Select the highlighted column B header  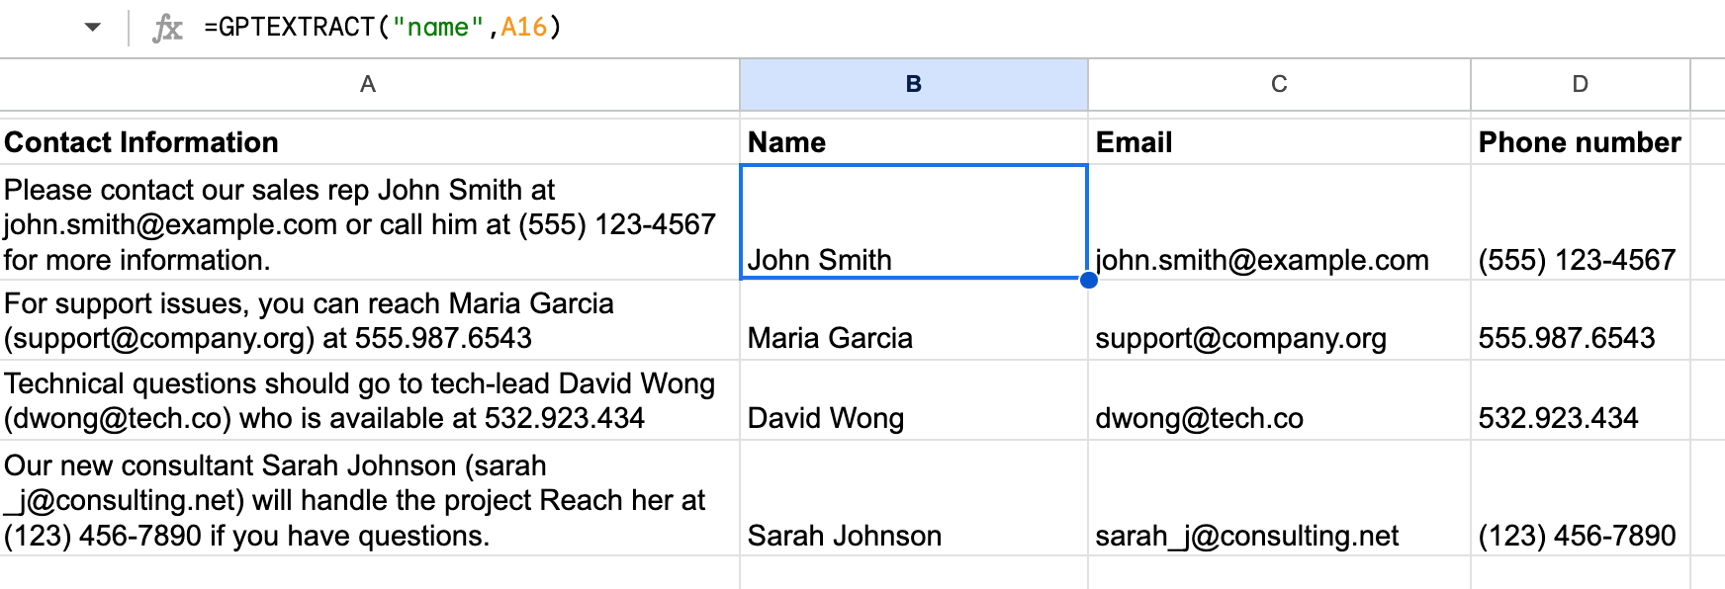point(913,84)
